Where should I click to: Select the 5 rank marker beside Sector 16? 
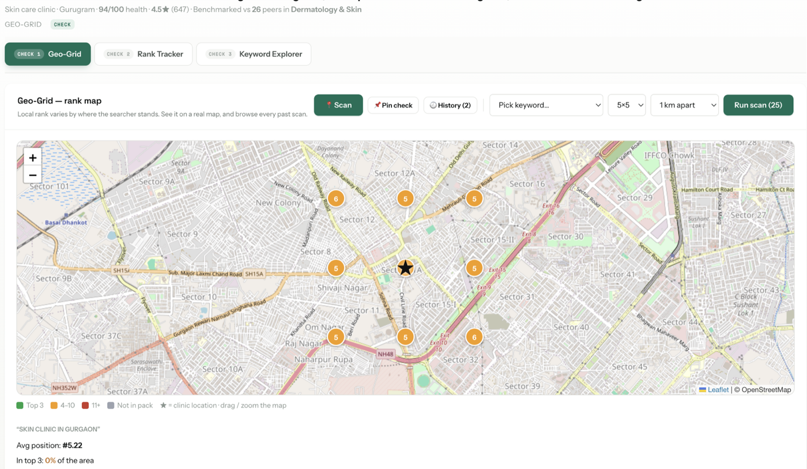point(474,199)
